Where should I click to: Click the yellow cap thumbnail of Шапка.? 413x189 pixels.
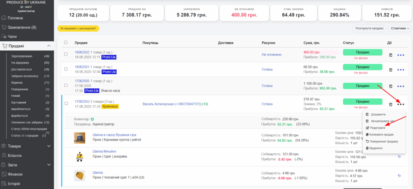pos(79,175)
